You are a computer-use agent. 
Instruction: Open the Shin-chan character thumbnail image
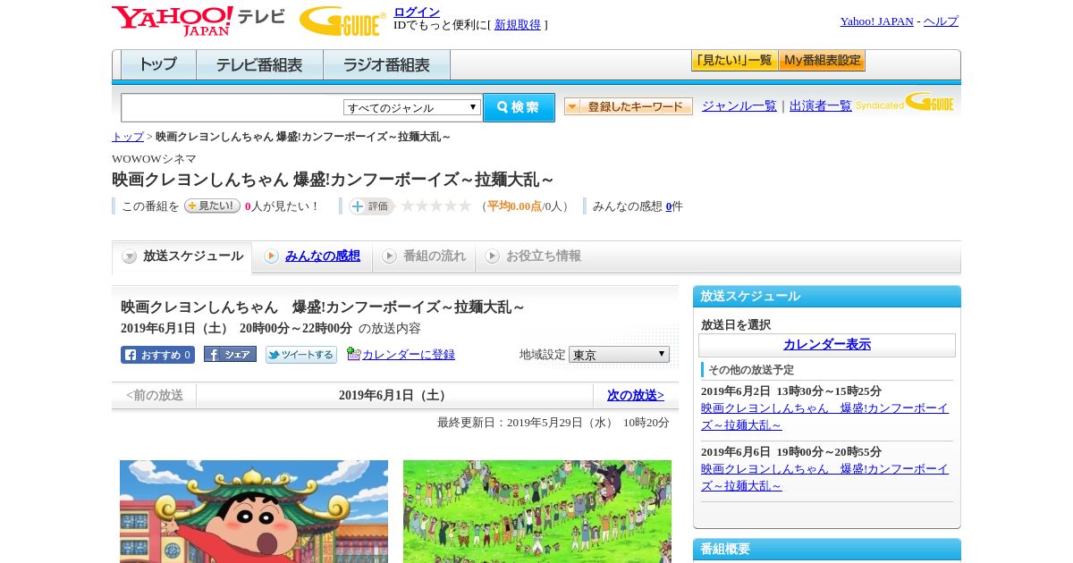coord(254,511)
